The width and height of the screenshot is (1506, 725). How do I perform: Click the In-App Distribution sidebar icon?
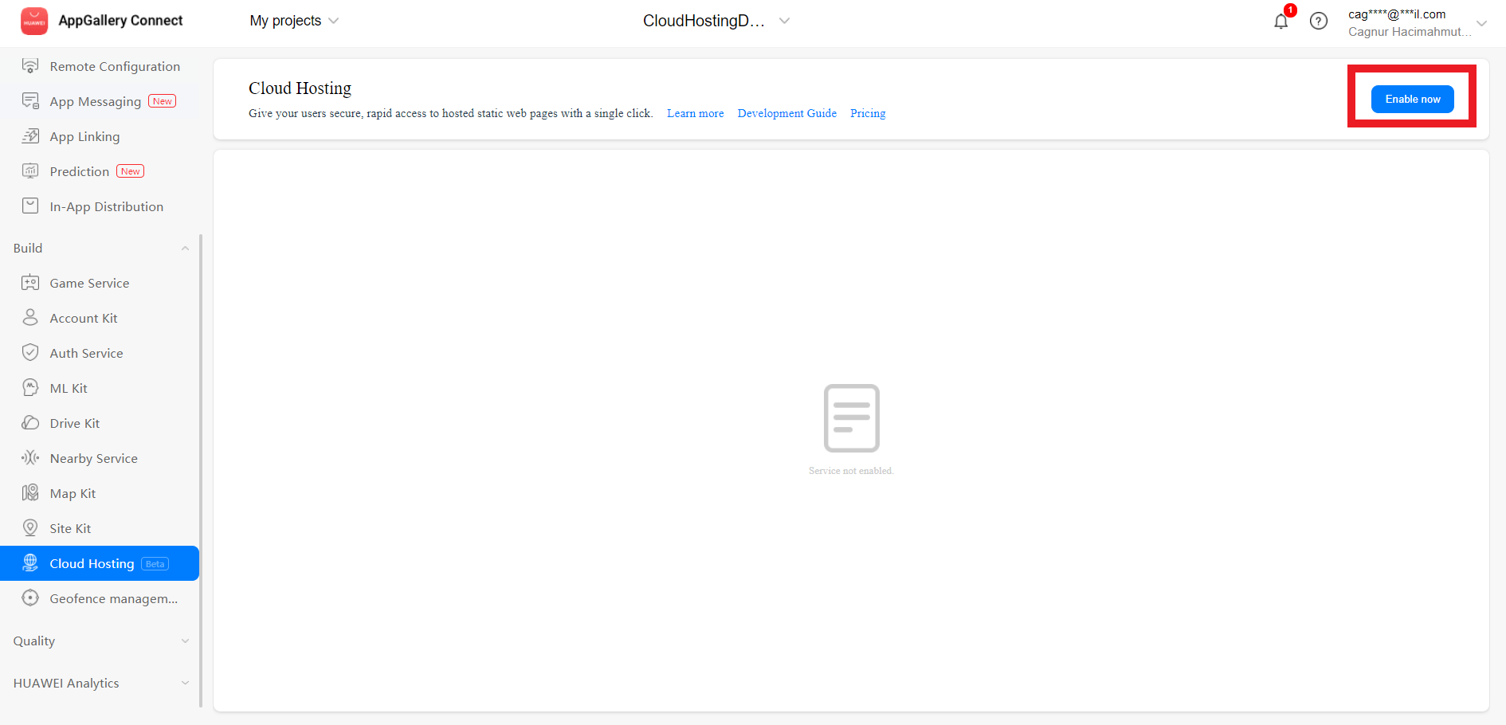[x=30, y=206]
